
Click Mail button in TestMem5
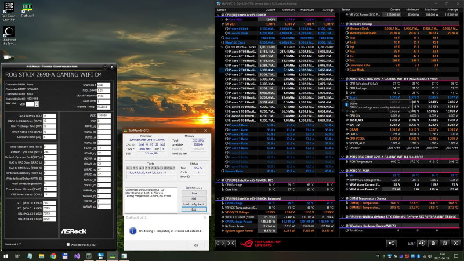click(x=194, y=198)
